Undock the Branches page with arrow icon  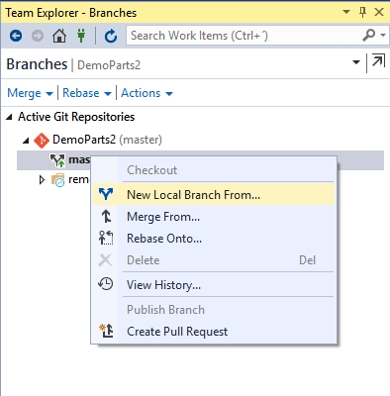coord(378,60)
